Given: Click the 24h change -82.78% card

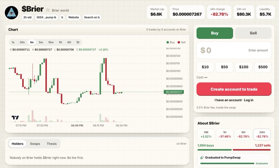Looking at the screenshot, I should tap(219, 12).
